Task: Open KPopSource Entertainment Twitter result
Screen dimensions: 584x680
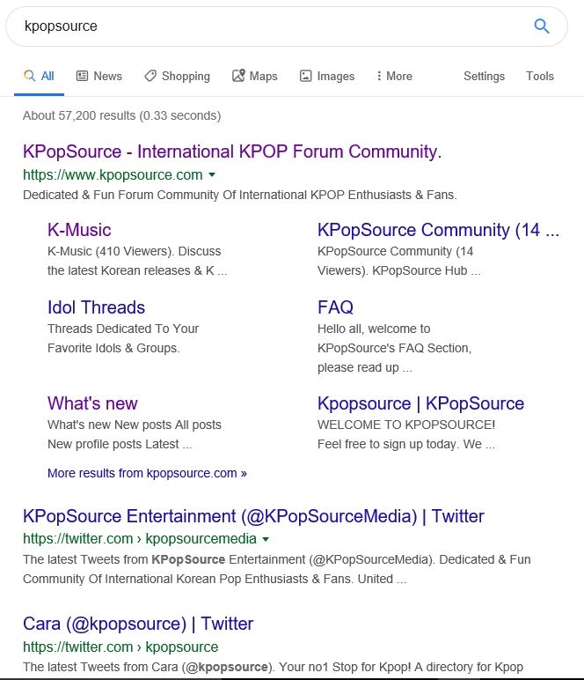Action: pos(253,516)
